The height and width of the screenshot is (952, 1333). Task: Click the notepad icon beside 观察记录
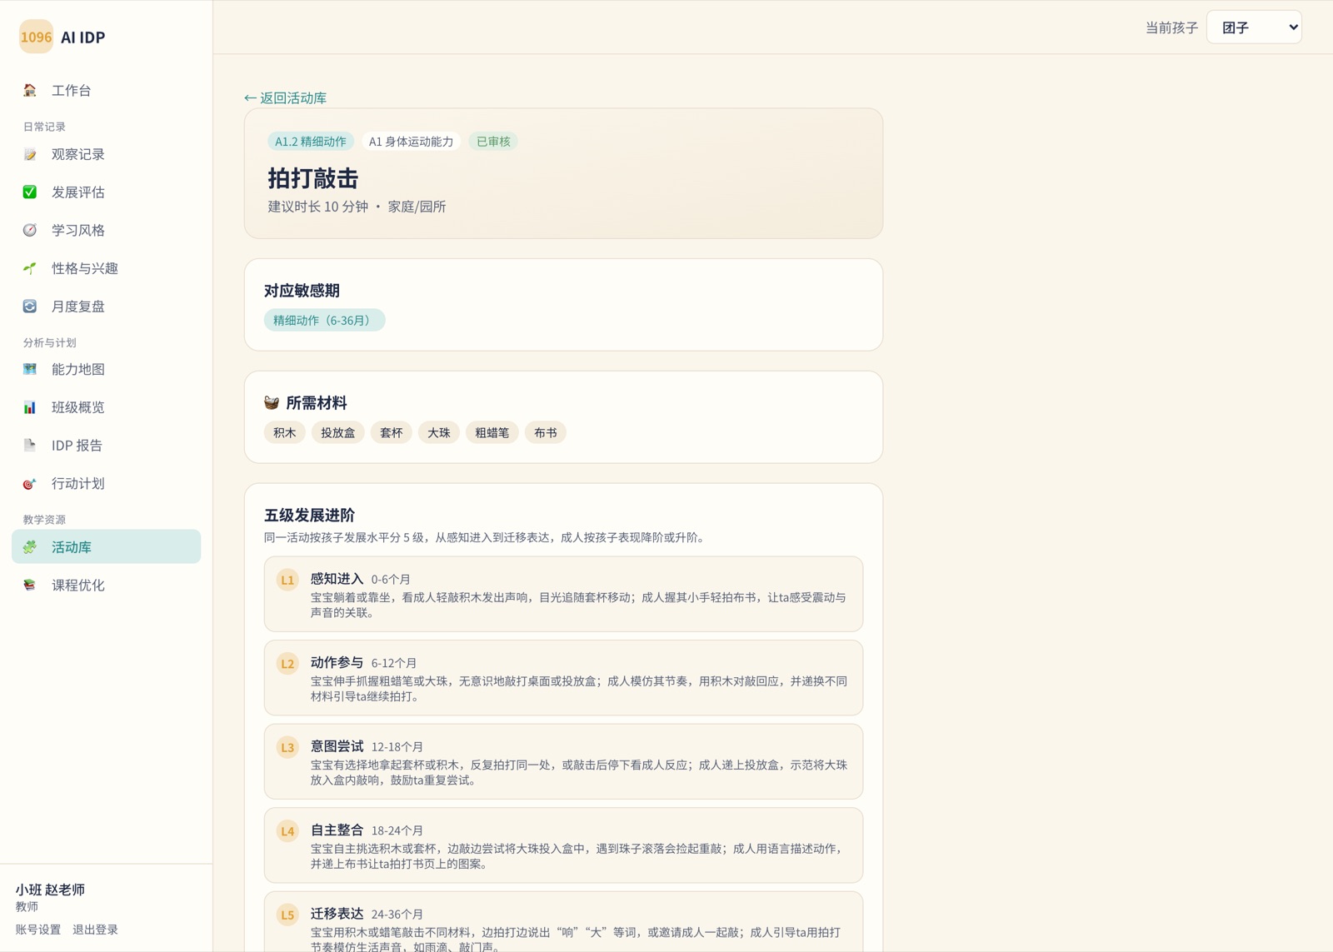point(30,154)
